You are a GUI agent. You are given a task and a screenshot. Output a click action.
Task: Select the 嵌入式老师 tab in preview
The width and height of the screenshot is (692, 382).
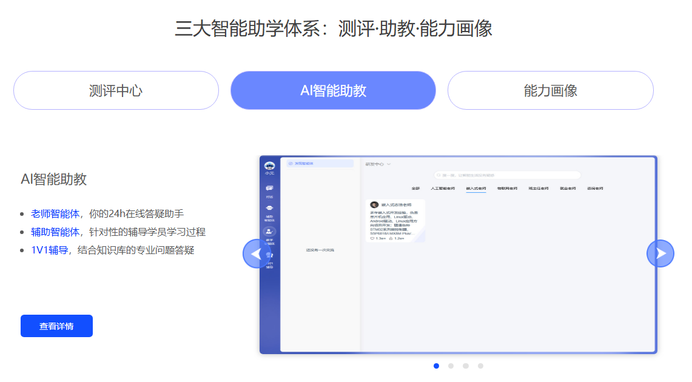tap(475, 189)
